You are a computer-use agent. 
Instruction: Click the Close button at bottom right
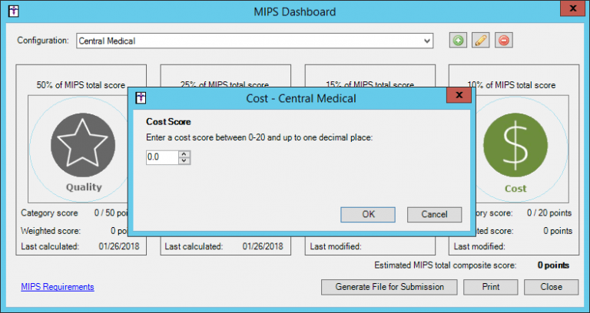[x=551, y=287]
